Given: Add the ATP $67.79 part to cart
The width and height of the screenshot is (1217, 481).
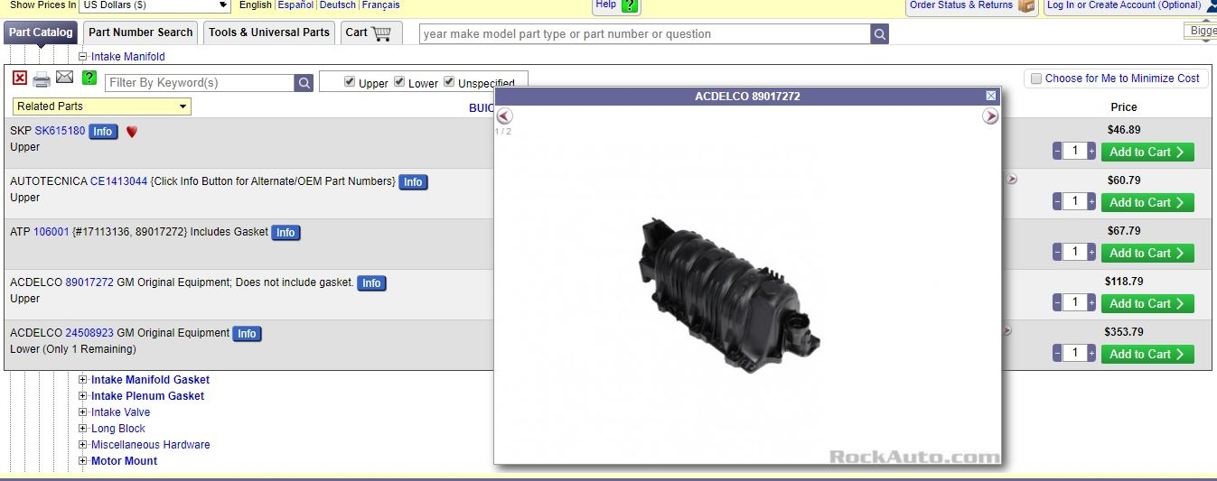Looking at the screenshot, I should (1147, 254).
